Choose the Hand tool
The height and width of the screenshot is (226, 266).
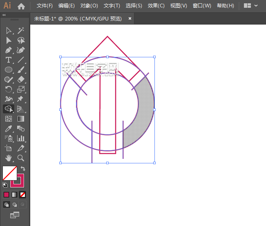click(9, 158)
